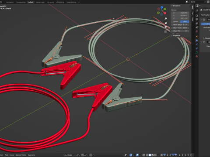Open the Global transform orientation dropdown
This screenshot has width=210, height=157.
click(x=70, y=155)
